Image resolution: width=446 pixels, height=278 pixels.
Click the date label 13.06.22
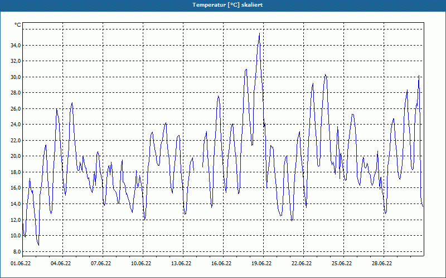[181, 263]
